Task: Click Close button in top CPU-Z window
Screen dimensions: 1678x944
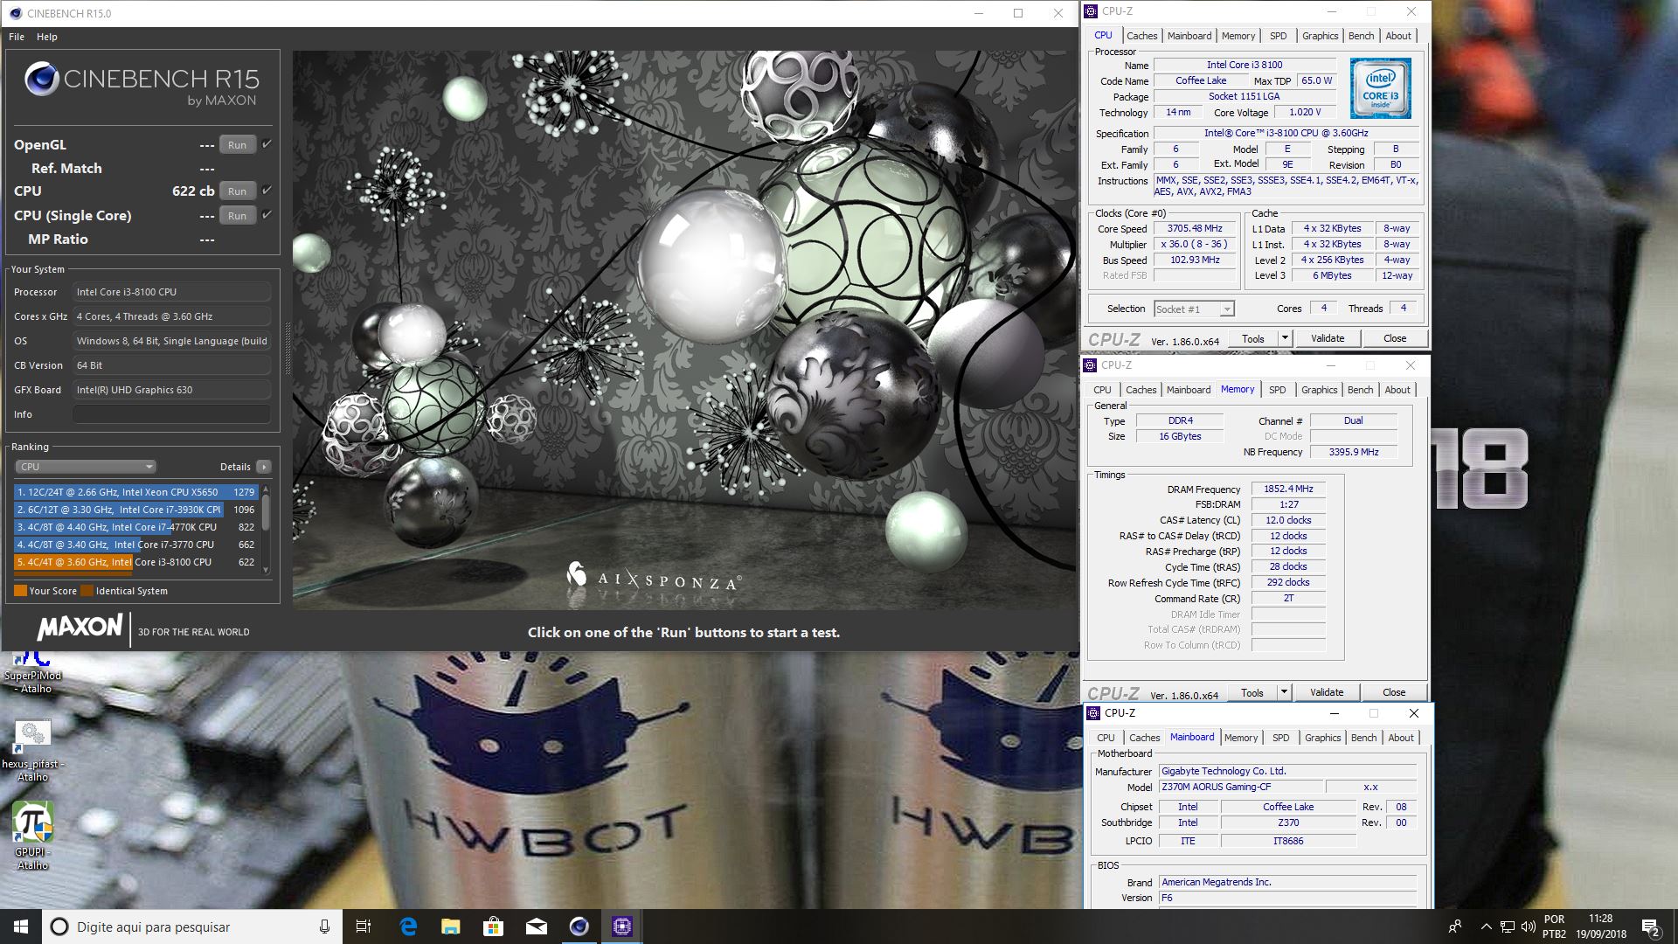Action: [1395, 338]
